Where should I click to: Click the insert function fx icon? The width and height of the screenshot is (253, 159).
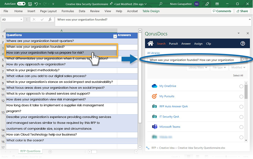click(50, 20)
